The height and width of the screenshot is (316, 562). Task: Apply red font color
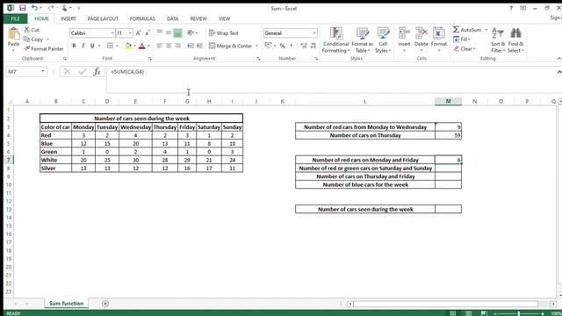pyautogui.click(x=142, y=46)
